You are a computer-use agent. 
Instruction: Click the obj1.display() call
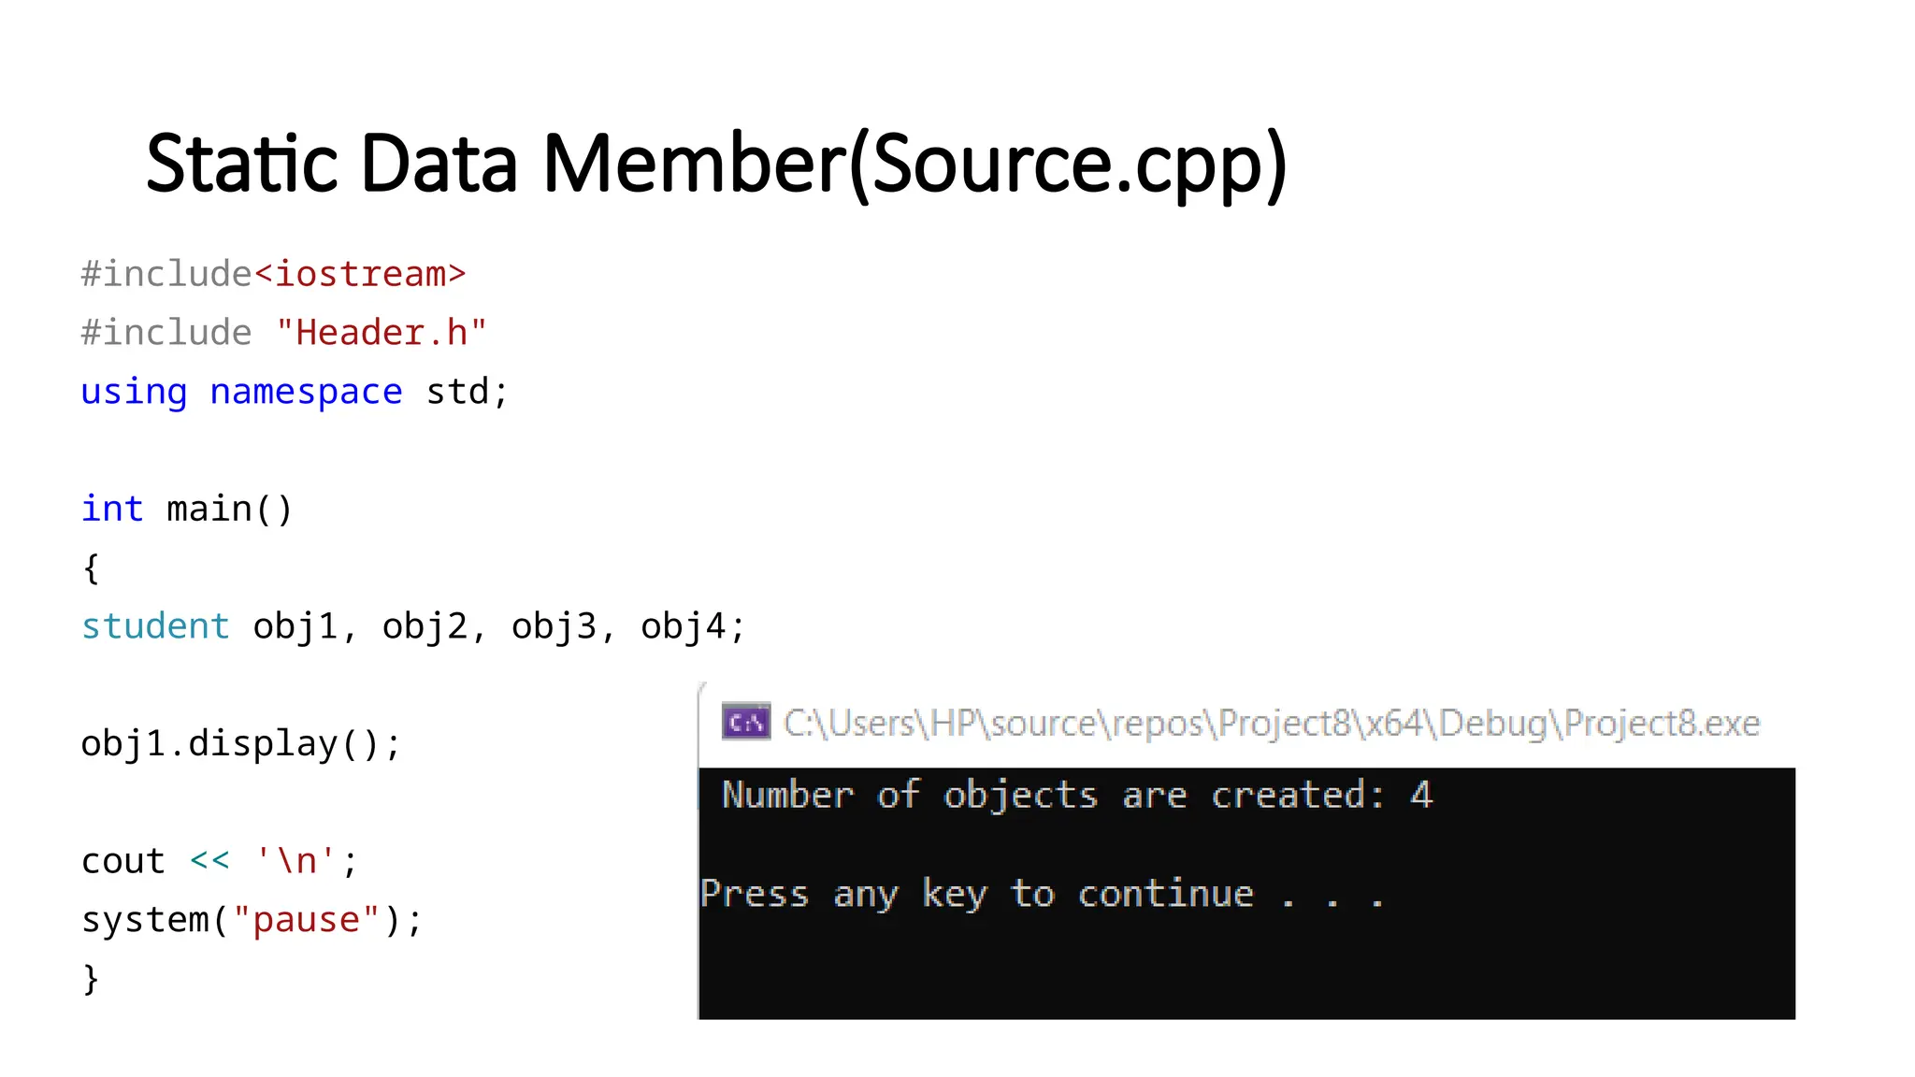(241, 744)
